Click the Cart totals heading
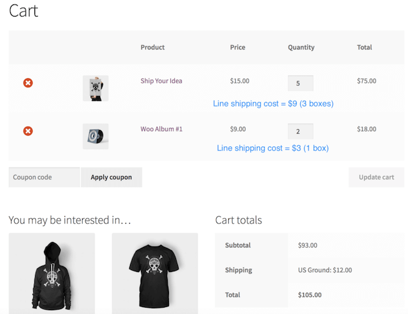408x314 pixels. point(238,220)
